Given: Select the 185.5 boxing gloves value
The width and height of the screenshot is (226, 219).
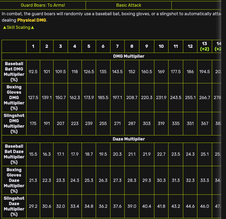Looking at the screenshot, I should pyautogui.click(x=103, y=97).
